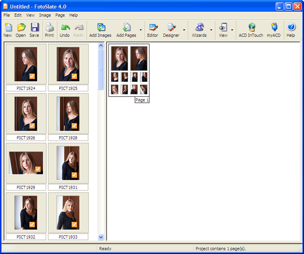Launch the Editor tool

[x=153, y=30]
